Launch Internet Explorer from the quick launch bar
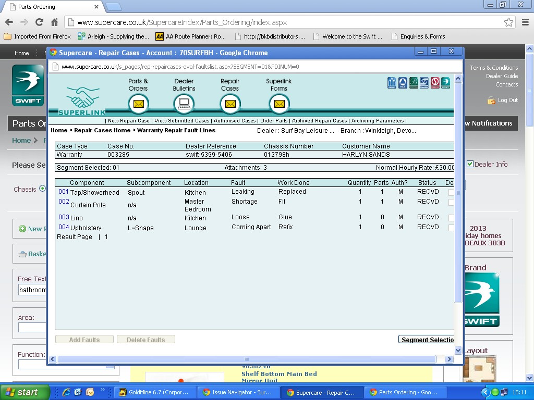534x400 pixels. pos(66,392)
